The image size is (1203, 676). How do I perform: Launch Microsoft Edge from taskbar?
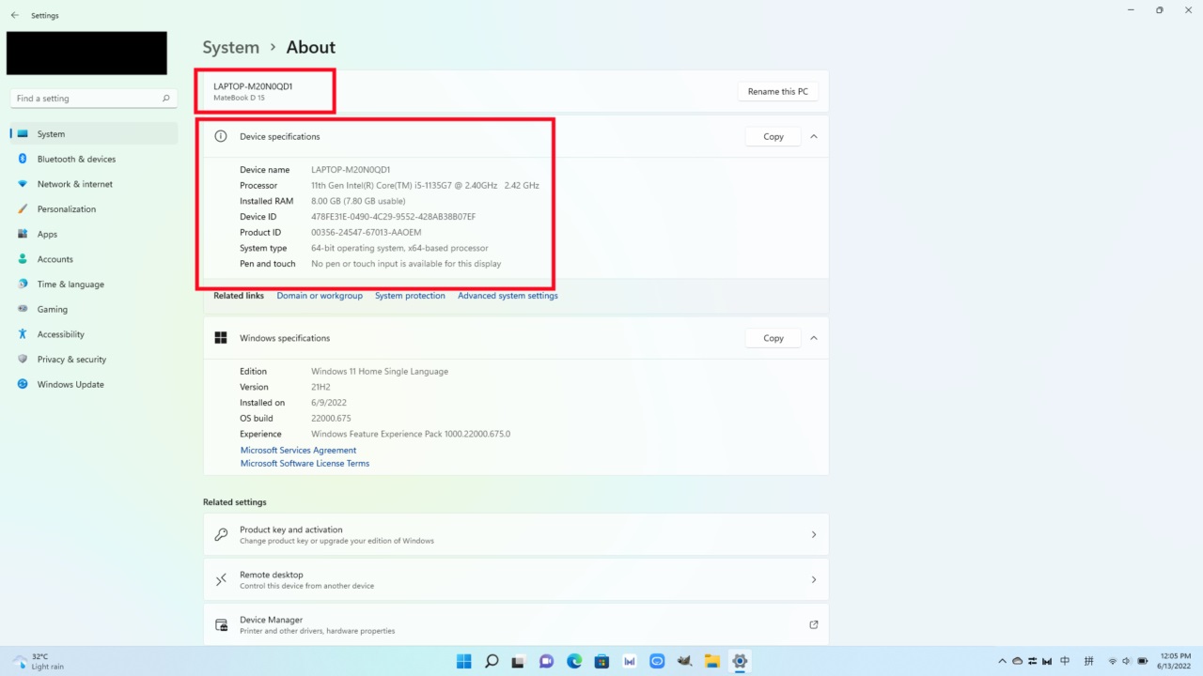tap(574, 661)
